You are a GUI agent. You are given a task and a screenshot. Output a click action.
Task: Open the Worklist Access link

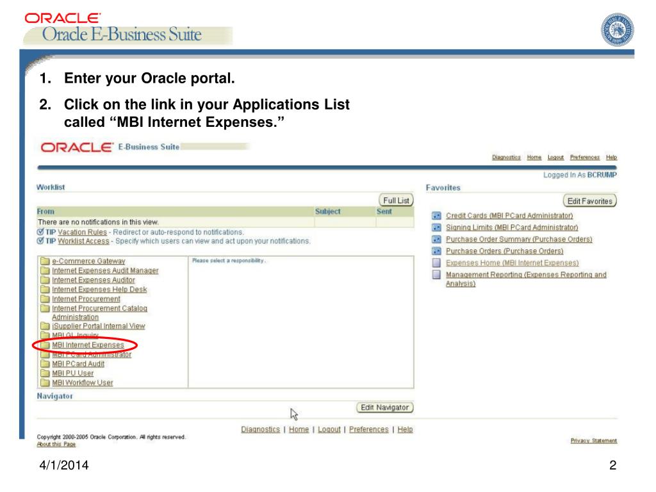(83, 242)
